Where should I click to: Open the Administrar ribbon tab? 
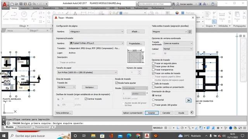(72, 8)
